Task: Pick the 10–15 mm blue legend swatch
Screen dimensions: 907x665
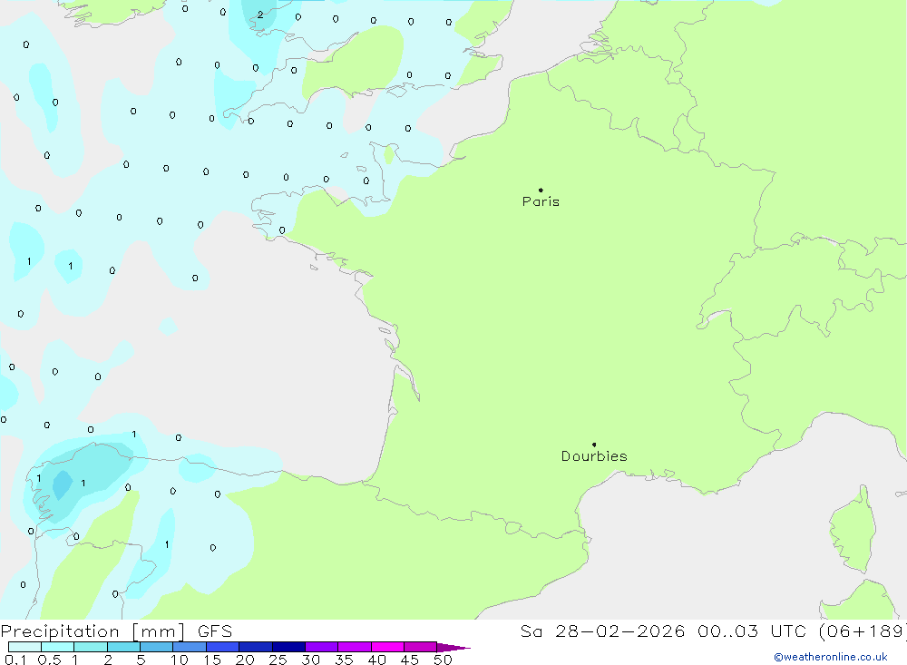Action: click(x=190, y=647)
